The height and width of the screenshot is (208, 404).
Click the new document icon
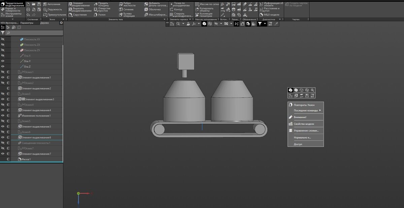coord(28,4)
